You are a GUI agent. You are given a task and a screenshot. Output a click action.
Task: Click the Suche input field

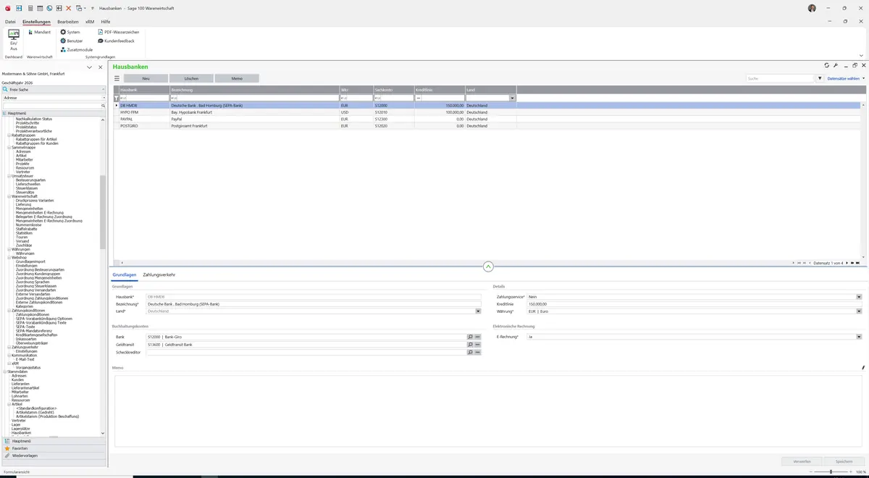click(x=781, y=78)
